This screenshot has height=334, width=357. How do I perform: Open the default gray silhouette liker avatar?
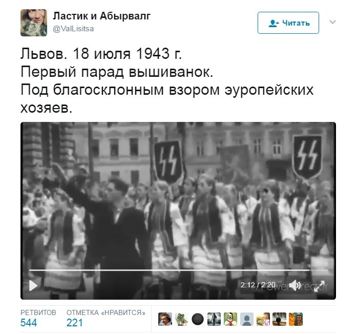[x=247, y=319]
